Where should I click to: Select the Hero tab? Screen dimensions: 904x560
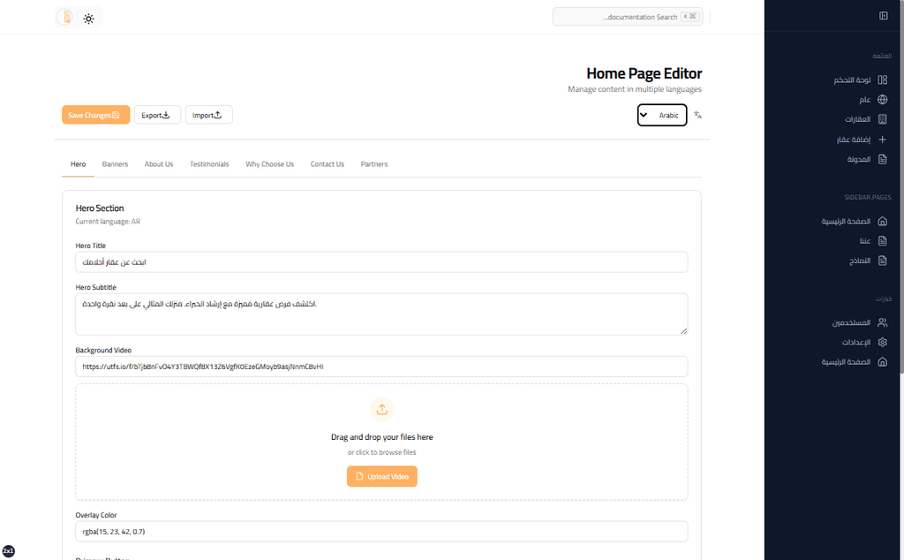pos(78,164)
